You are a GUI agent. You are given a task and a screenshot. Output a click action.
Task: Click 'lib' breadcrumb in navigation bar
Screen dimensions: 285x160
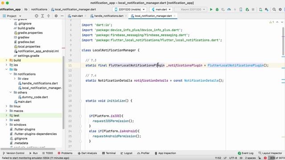click(26, 9)
